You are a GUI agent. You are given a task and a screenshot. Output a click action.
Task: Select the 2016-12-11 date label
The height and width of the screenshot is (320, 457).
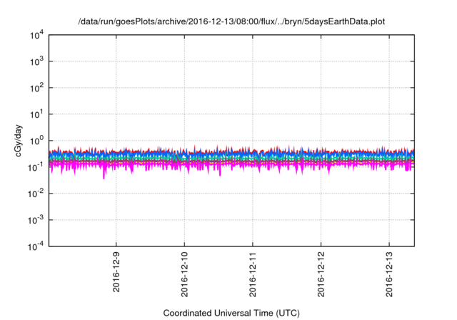click(x=253, y=274)
